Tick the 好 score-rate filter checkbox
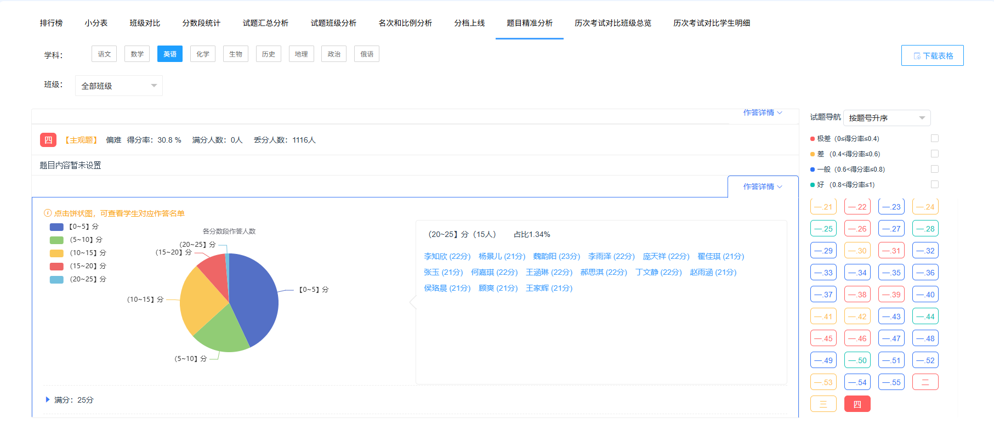The image size is (994, 435). [x=934, y=185]
